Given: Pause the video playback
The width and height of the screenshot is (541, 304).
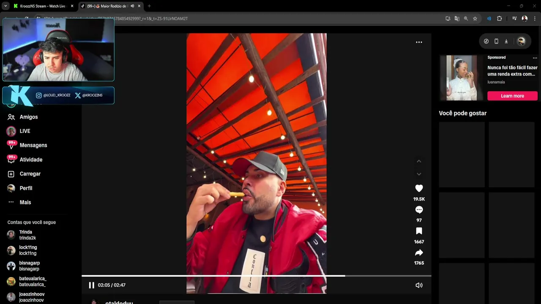Looking at the screenshot, I should [91, 285].
